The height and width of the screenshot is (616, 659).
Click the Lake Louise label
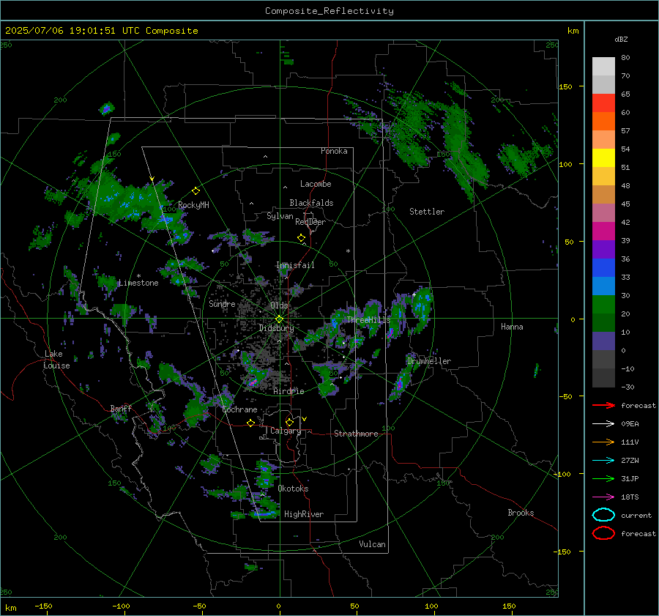[56, 360]
